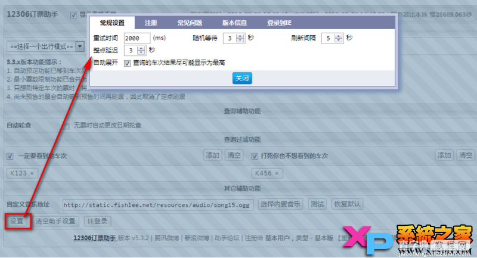Decrease the 随机等待 seconds value

[x=240, y=41]
